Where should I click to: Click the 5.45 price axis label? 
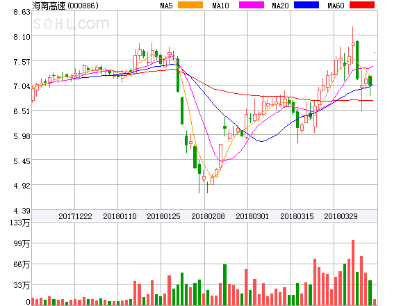pyautogui.click(x=22, y=161)
